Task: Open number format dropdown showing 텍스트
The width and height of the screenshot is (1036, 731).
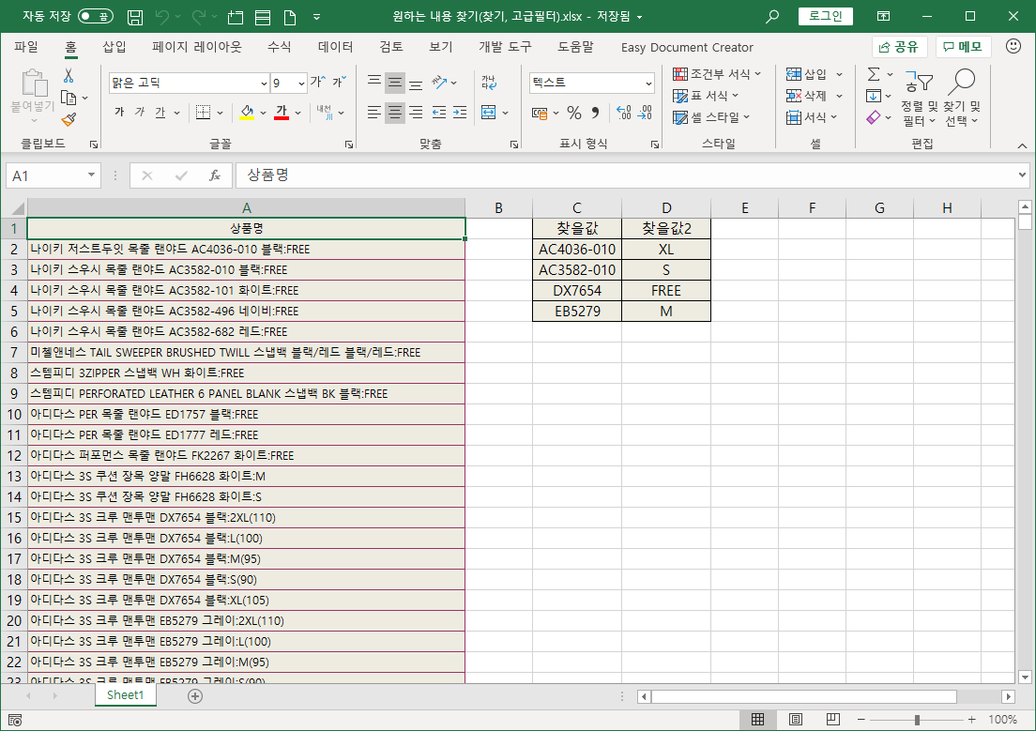Action: pyautogui.click(x=648, y=84)
